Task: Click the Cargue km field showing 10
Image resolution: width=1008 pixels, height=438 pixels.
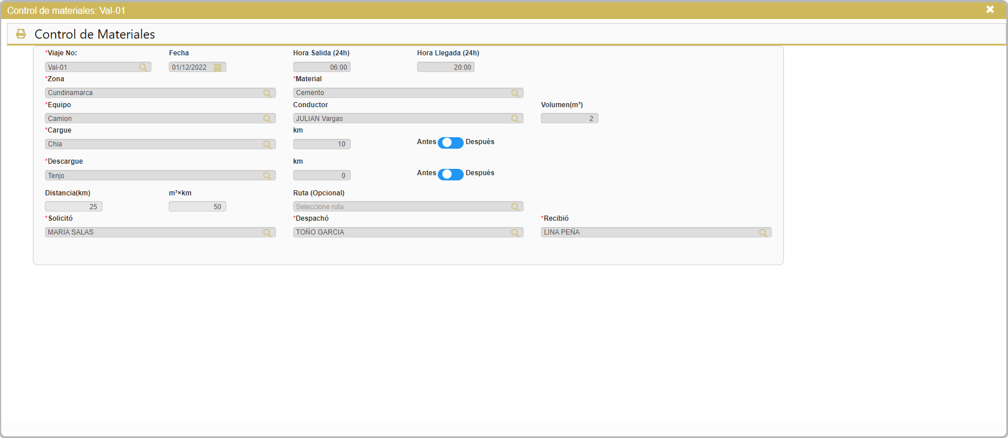Action: pyautogui.click(x=322, y=144)
